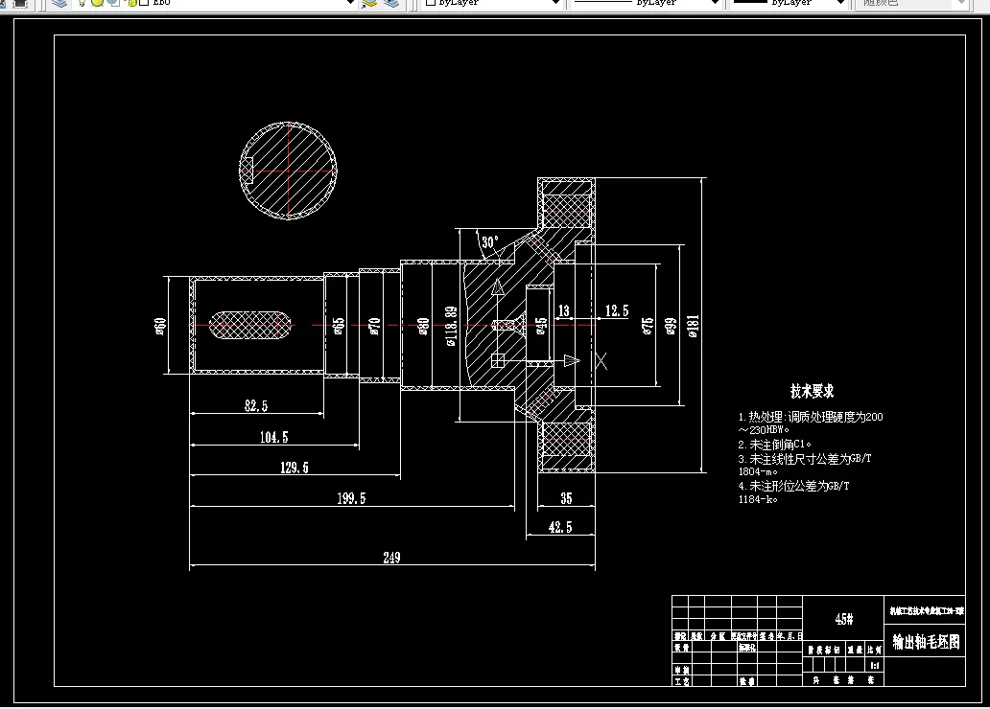Select the ø99 dimension text
990x709 pixels.
click(x=671, y=326)
